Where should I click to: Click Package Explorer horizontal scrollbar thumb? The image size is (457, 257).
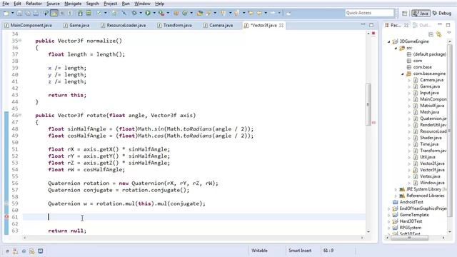coord(409,238)
